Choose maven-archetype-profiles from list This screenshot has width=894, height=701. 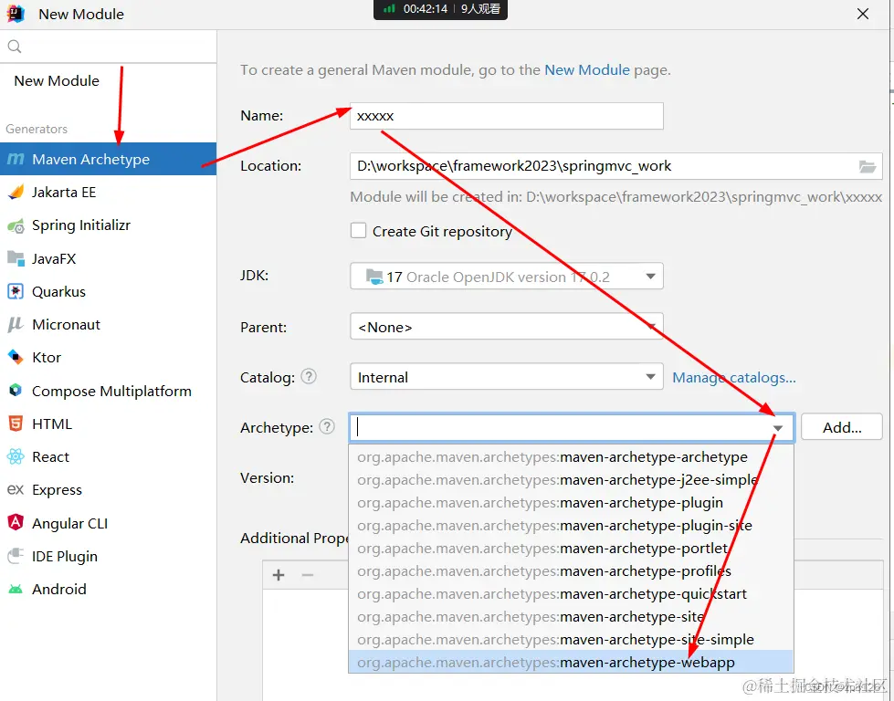click(x=571, y=571)
